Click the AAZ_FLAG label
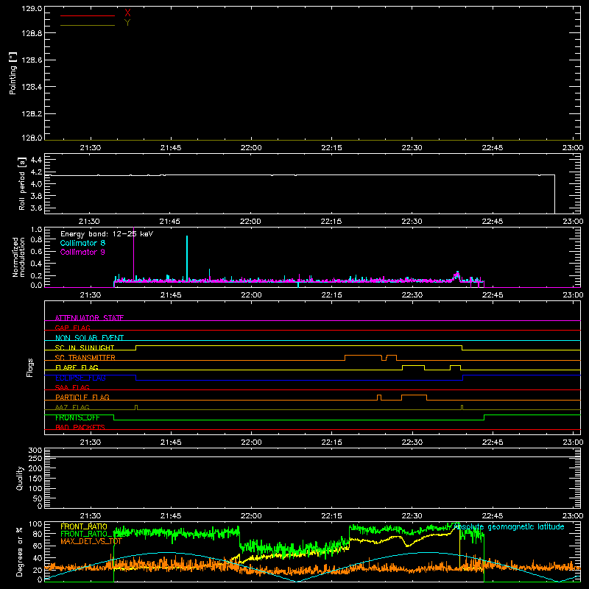Screen dimensions: 589x589 pyautogui.click(x=72, y=407)
